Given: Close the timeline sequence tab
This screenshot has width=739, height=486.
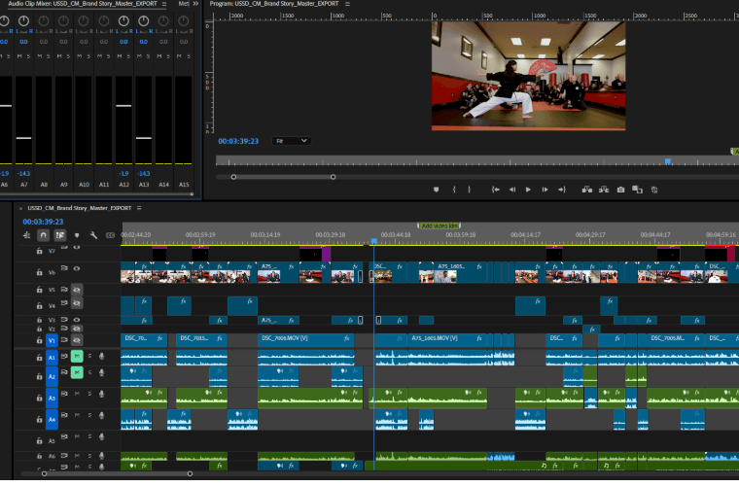Looking at the screenshot, I should (x=20, y=208).
